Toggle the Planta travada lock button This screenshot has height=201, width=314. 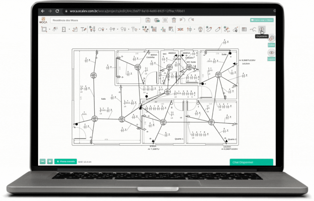[65, 162]
